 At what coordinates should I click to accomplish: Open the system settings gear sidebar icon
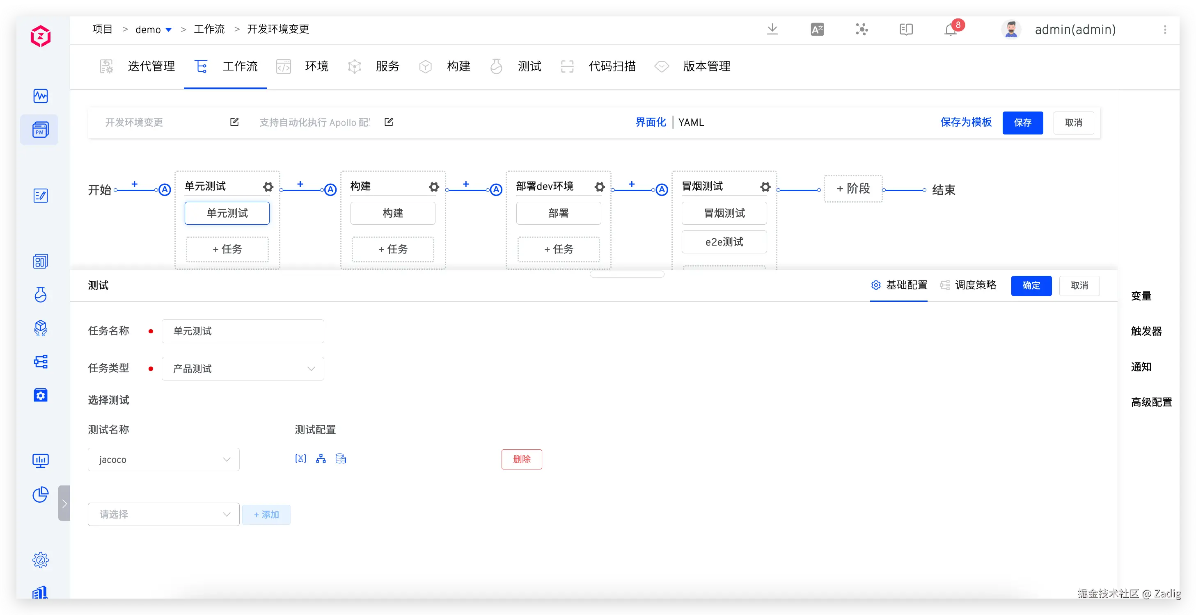[x=40, y=560]
